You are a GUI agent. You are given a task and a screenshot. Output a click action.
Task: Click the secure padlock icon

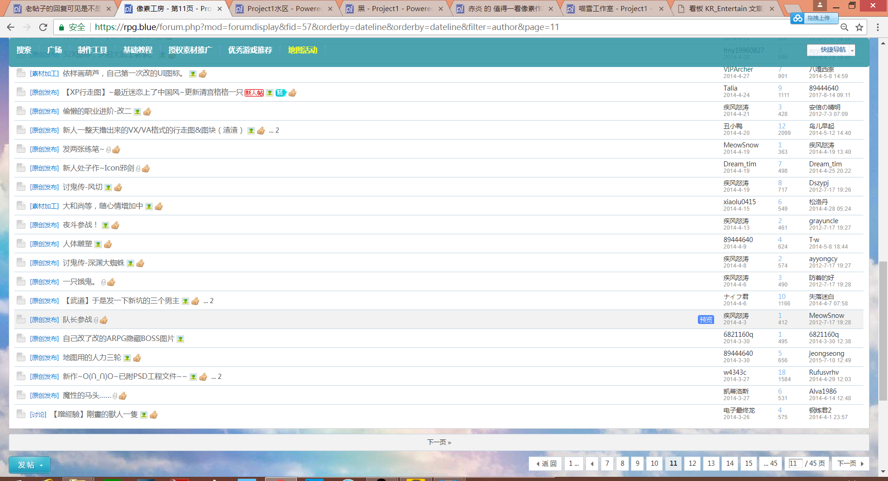coord(61,27)
